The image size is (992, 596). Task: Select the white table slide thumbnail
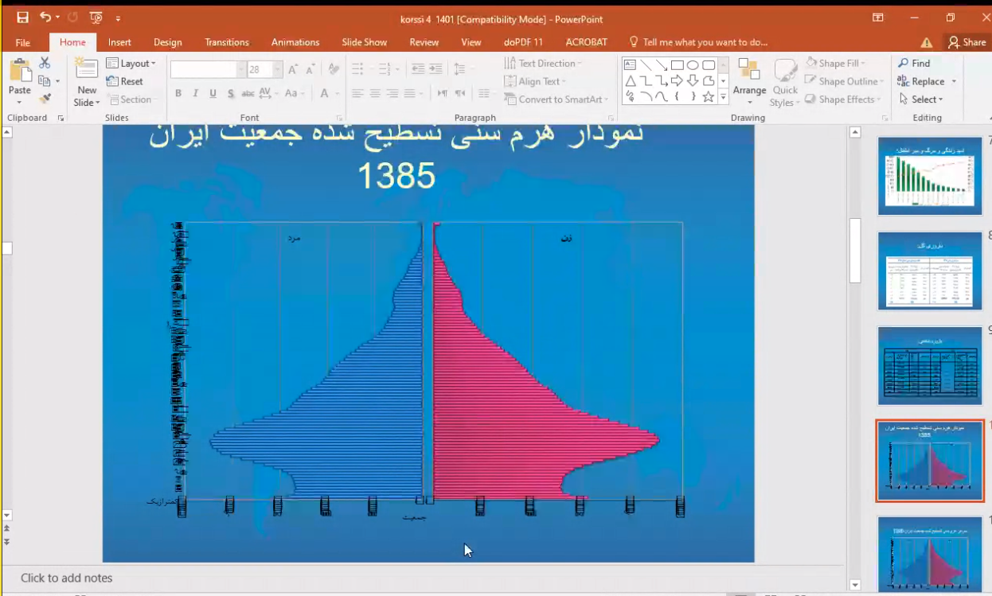930,271
